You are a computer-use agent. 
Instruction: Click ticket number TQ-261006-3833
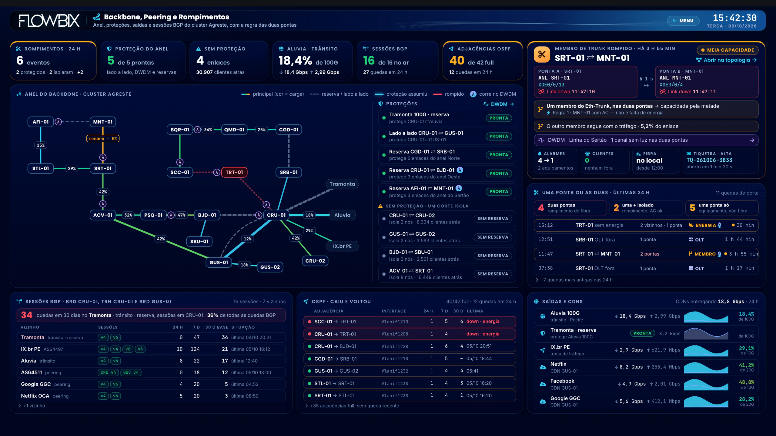tap(709, 160)
